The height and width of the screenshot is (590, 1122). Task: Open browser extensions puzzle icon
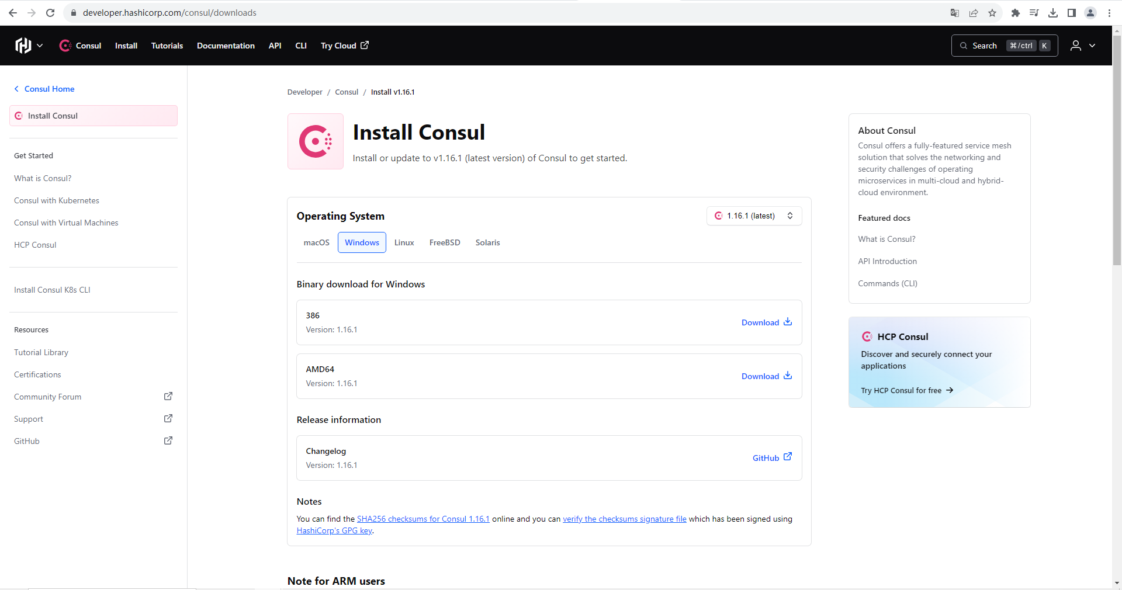[1016, 13]
